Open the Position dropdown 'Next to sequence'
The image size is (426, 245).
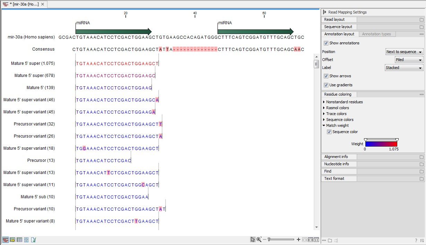click(404, 52)
